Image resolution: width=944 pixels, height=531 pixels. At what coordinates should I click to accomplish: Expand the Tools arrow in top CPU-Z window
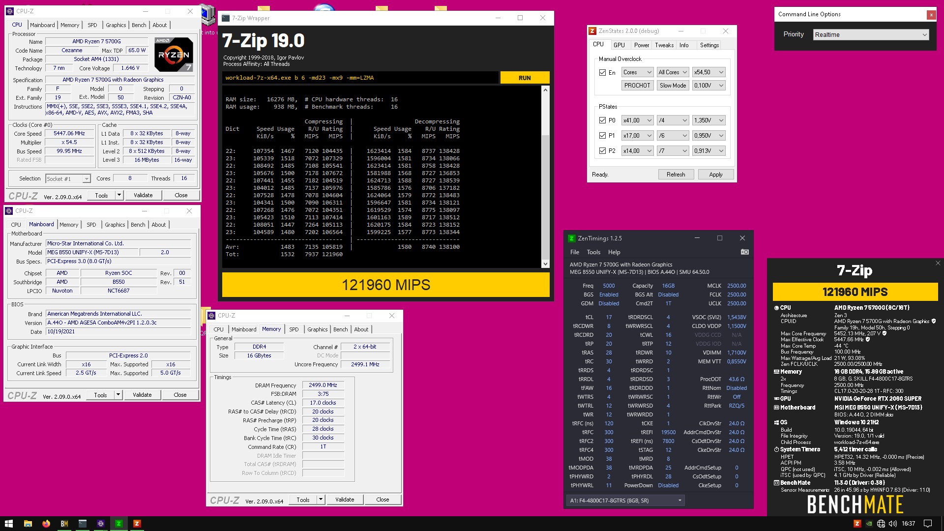click(x=118, y=195)
